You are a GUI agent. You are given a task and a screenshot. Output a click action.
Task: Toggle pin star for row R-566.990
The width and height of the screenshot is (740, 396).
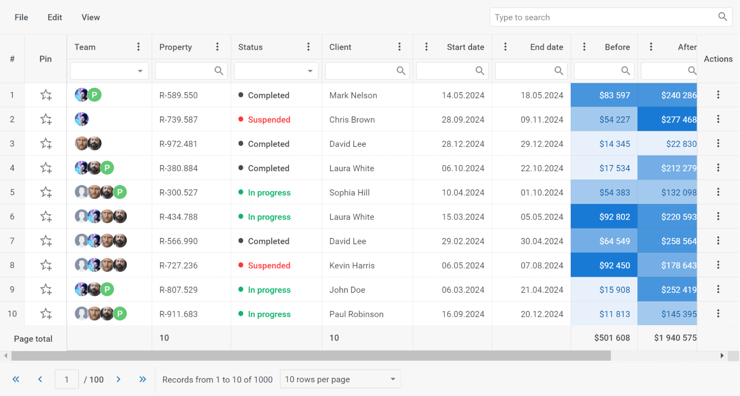click(46, 241)
